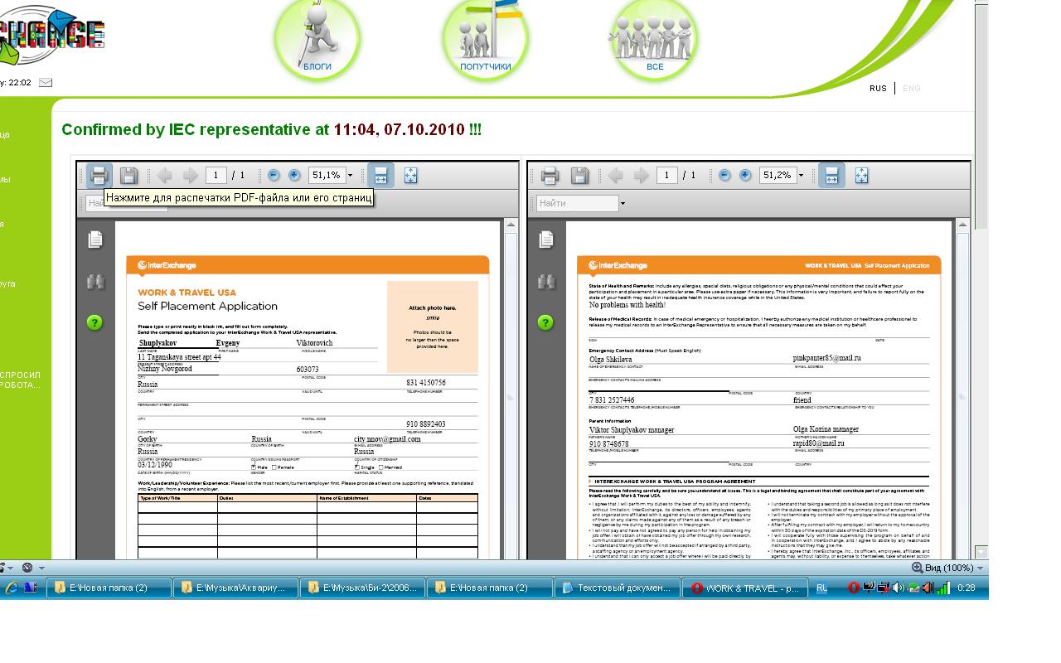Image resolution: width=1061 pixels, height=663 pixels.
Task: Click the green network signal tray icon
Action: 943,588
